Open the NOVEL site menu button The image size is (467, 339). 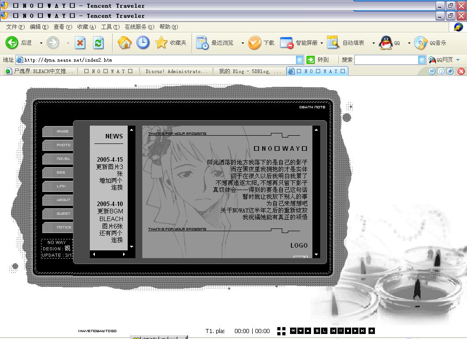[x=58, y=159]
